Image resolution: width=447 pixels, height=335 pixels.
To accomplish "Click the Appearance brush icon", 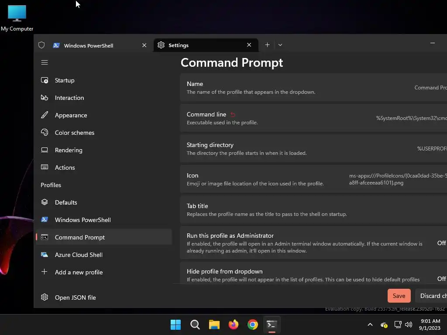I will [45, 115].
